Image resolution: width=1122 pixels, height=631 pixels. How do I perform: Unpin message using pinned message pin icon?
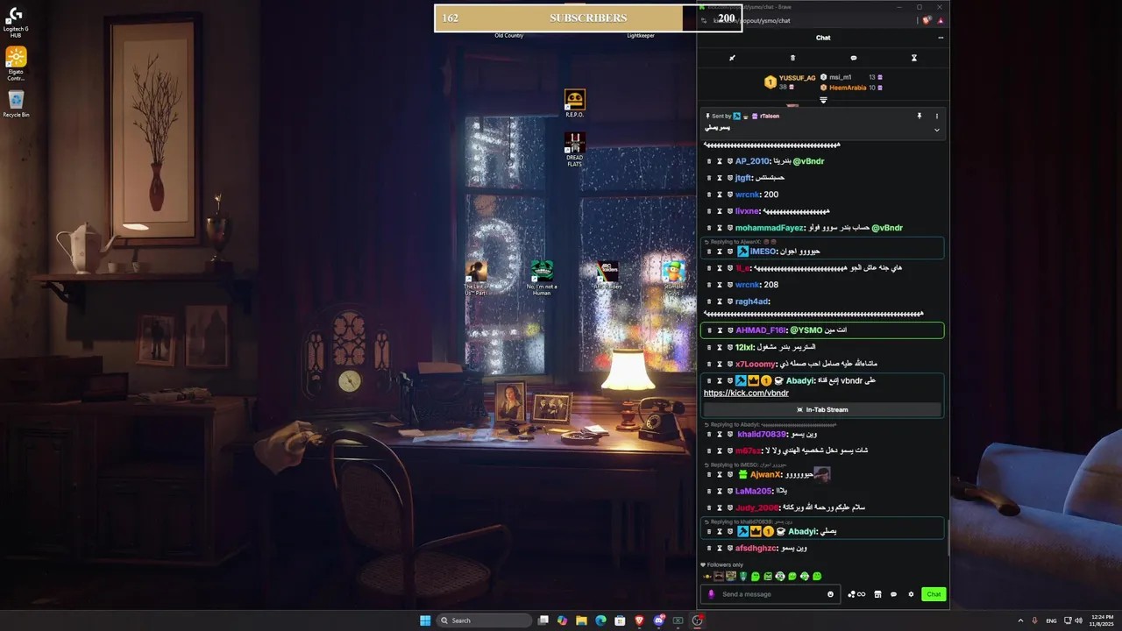pyautogui.click(x=920, y=116)
